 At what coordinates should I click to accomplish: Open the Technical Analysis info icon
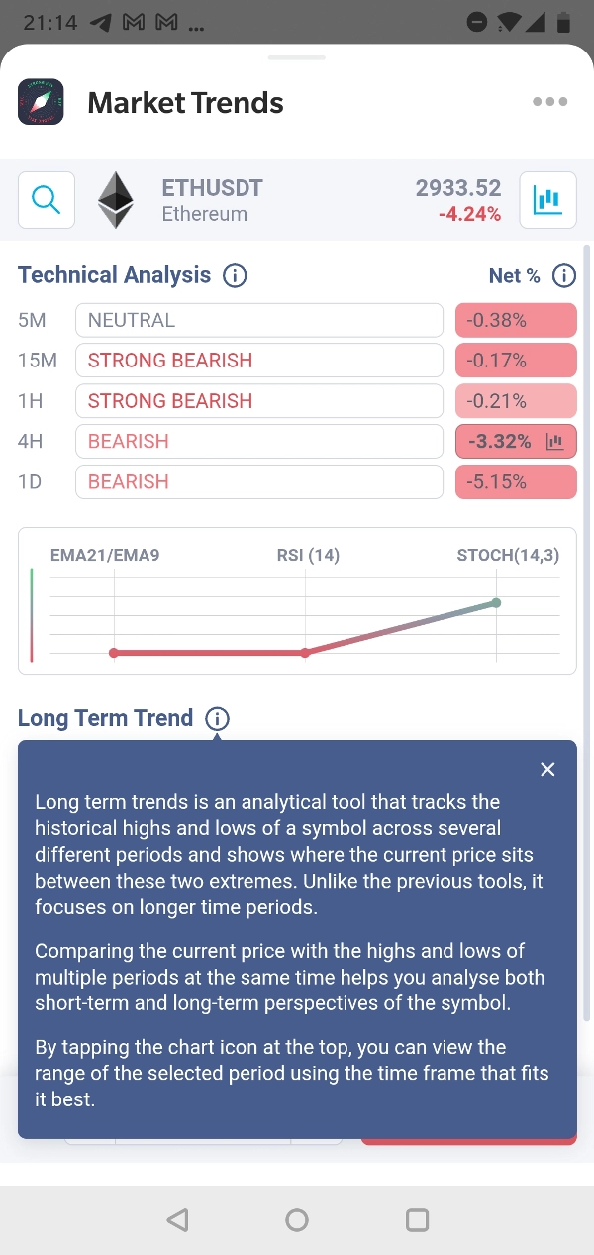tap(235, 275)
